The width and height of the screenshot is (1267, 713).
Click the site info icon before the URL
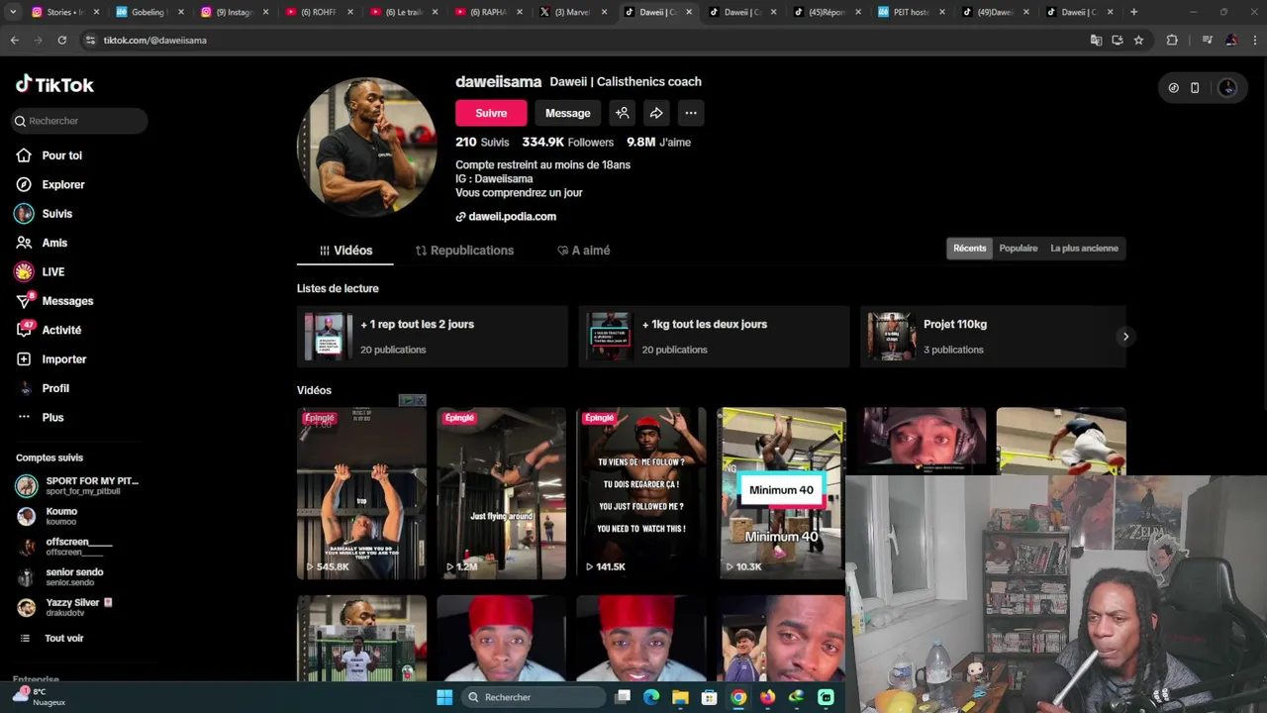point(91,40)
